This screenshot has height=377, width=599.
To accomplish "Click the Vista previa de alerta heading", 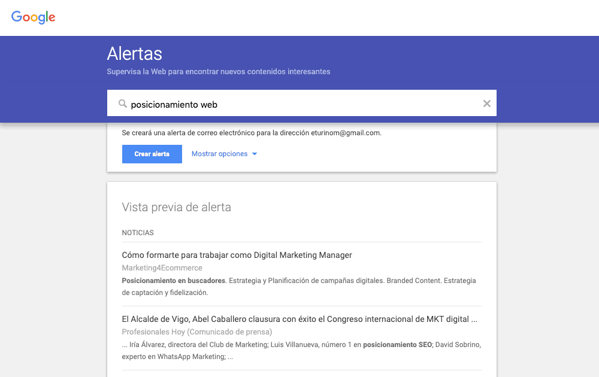I will 176,207.
